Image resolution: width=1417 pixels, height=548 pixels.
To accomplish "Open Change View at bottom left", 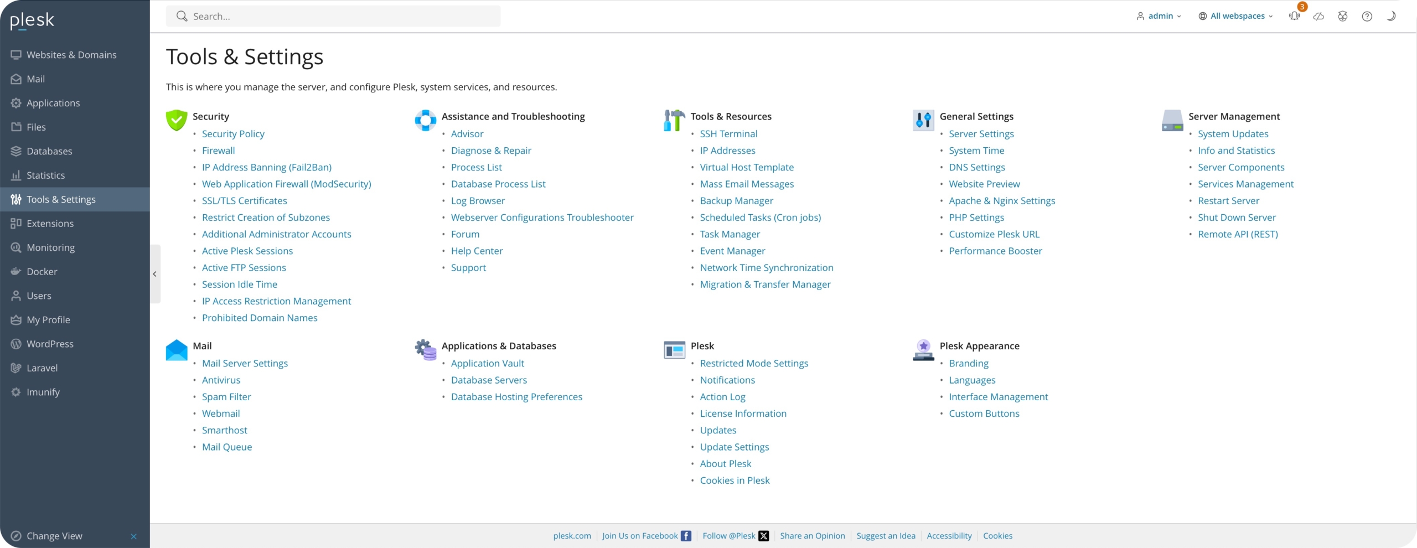I will coord(54,535).
